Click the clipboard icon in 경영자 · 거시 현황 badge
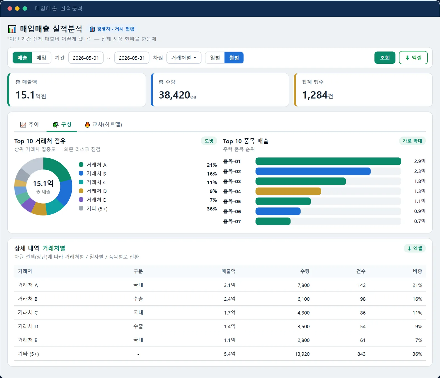The image size is (440, 378). point(92,29)
